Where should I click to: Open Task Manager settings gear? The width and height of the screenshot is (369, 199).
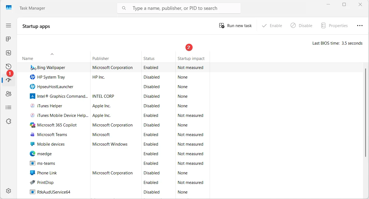click(8, 191)
